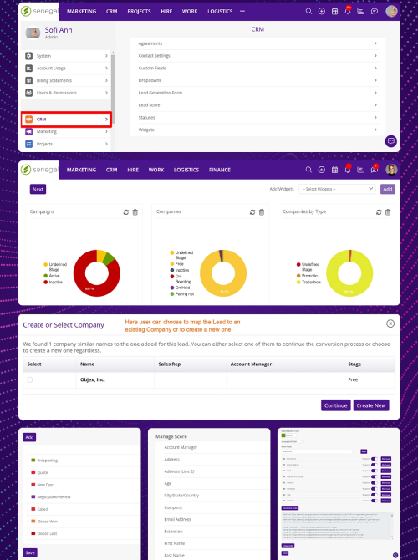Refresh the Companies widget
This screenshot has height=560, width=418.
tap(252, 212)
